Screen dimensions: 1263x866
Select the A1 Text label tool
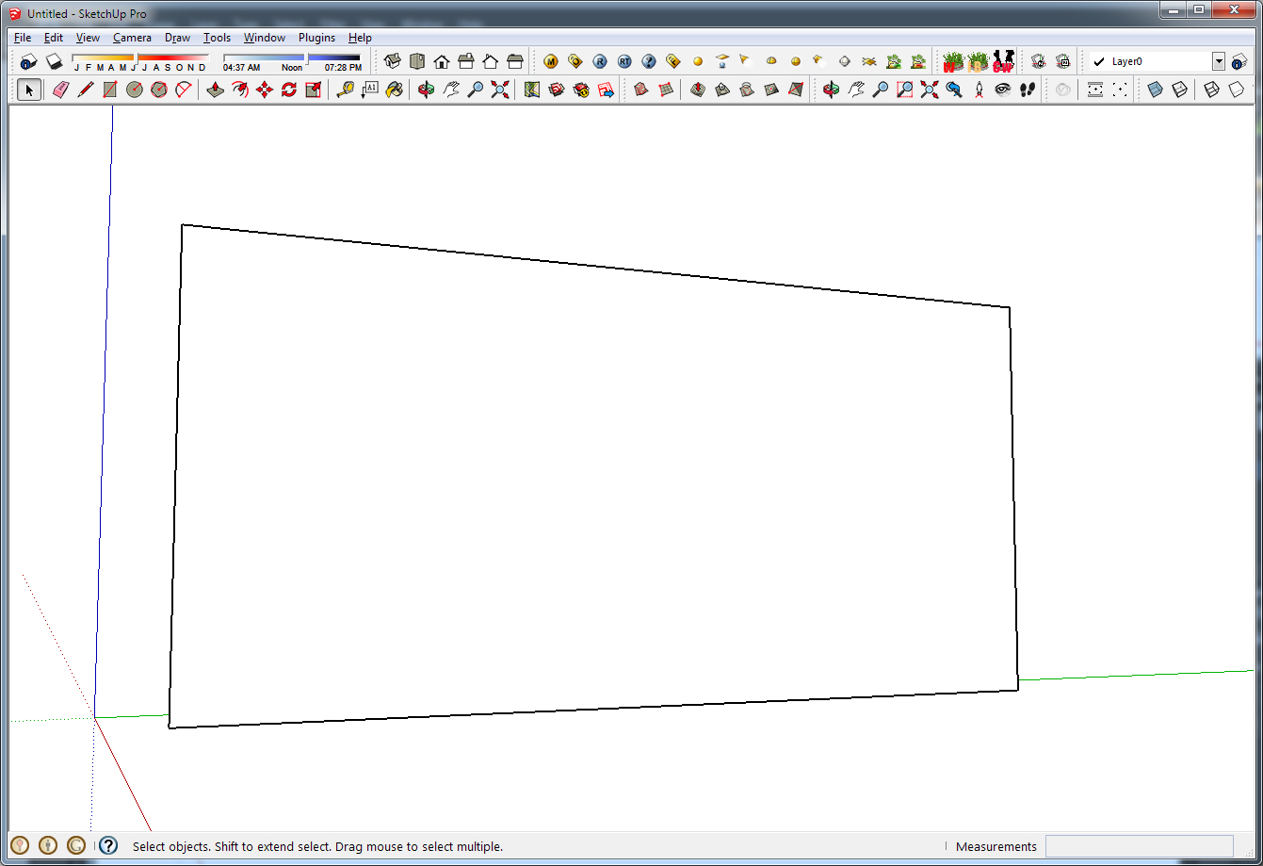click(369, 90)
